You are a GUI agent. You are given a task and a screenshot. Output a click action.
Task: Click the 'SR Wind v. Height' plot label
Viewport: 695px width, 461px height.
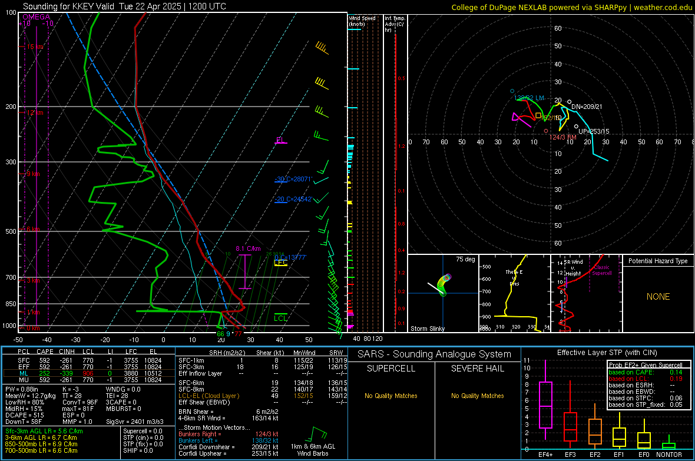(x=573, y=268)
